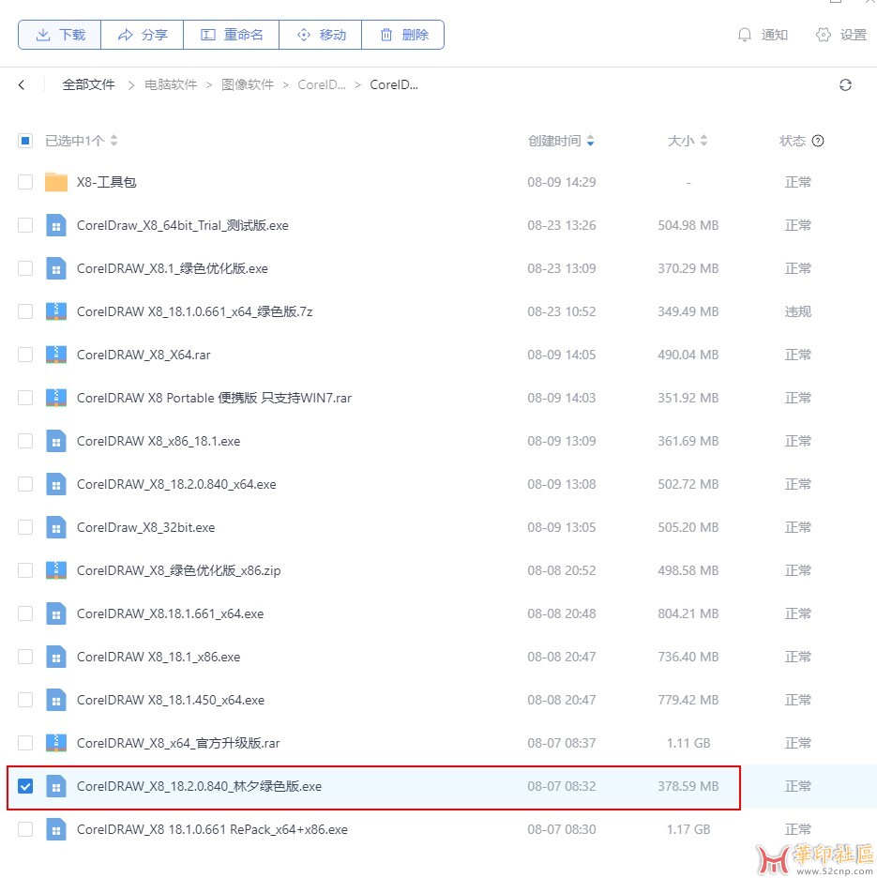The height and width of the screenshot is (878, 877).
Task: Click the 下载 download button
Action: [x=59, y=35]
